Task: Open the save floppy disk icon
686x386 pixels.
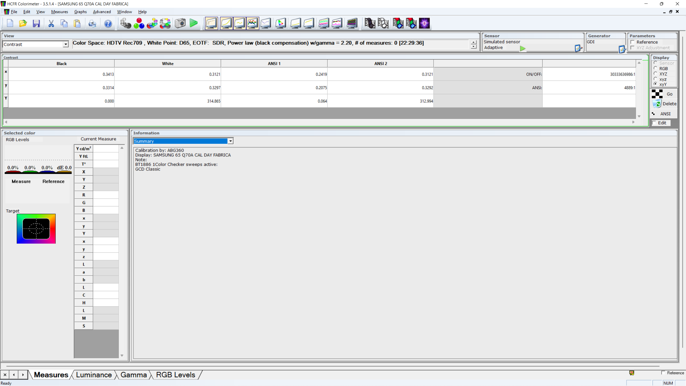Action: [x=36, y=24]
